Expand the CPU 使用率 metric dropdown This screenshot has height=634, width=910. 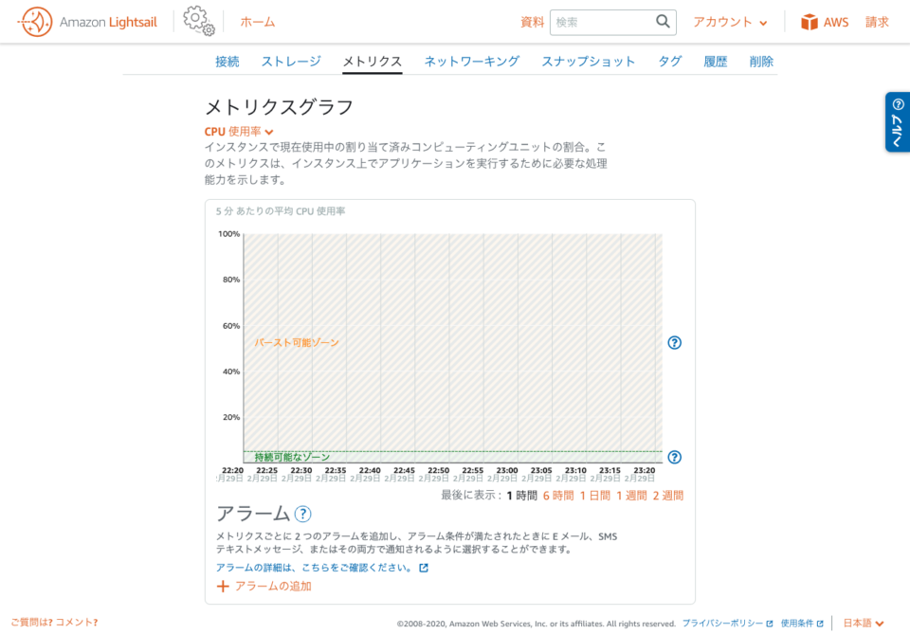coord(239,132)
